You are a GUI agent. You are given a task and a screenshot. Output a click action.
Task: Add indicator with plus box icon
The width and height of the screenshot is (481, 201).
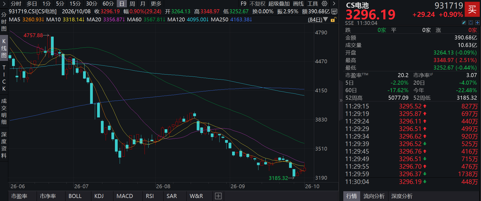click(x=218, y=196)
